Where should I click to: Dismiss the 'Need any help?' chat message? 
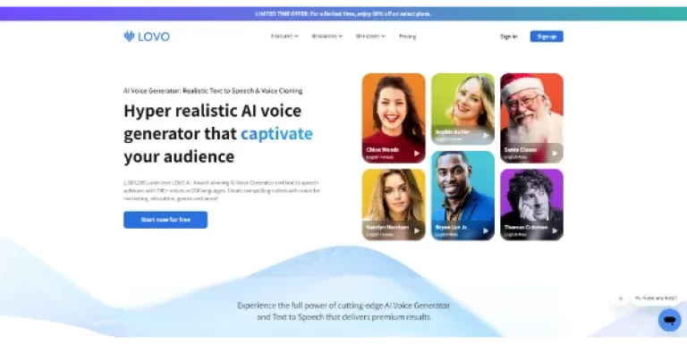pyautogui.click(x=621, y=298)
